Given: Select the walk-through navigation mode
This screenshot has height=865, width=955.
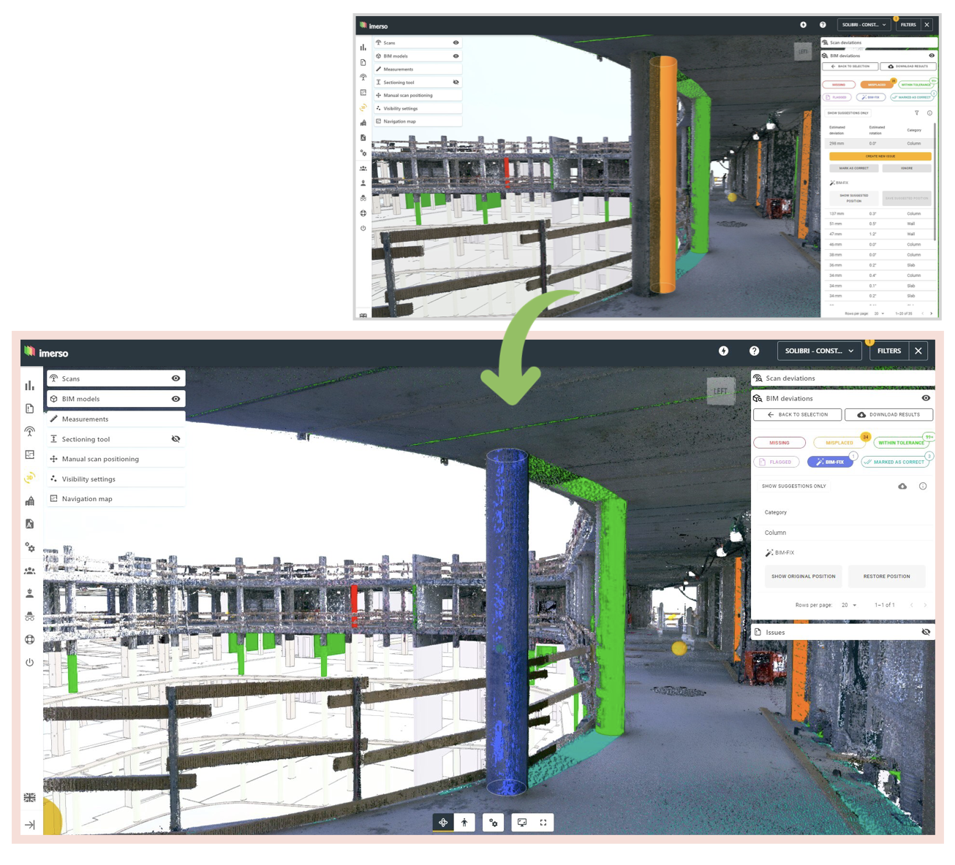Looking at the screenshot, I should coord(465,822).
